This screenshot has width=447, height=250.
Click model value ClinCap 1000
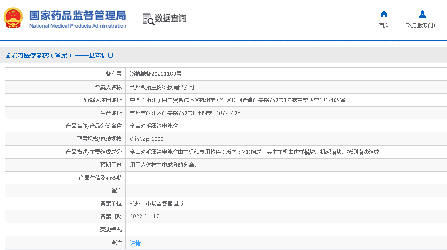click(x=147, y=139)
